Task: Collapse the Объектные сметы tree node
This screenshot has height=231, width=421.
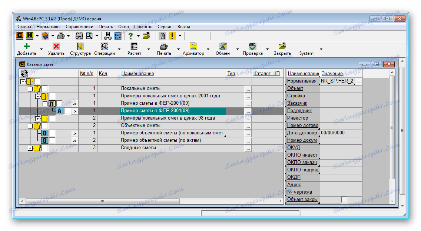Action: tap(30, 126)
